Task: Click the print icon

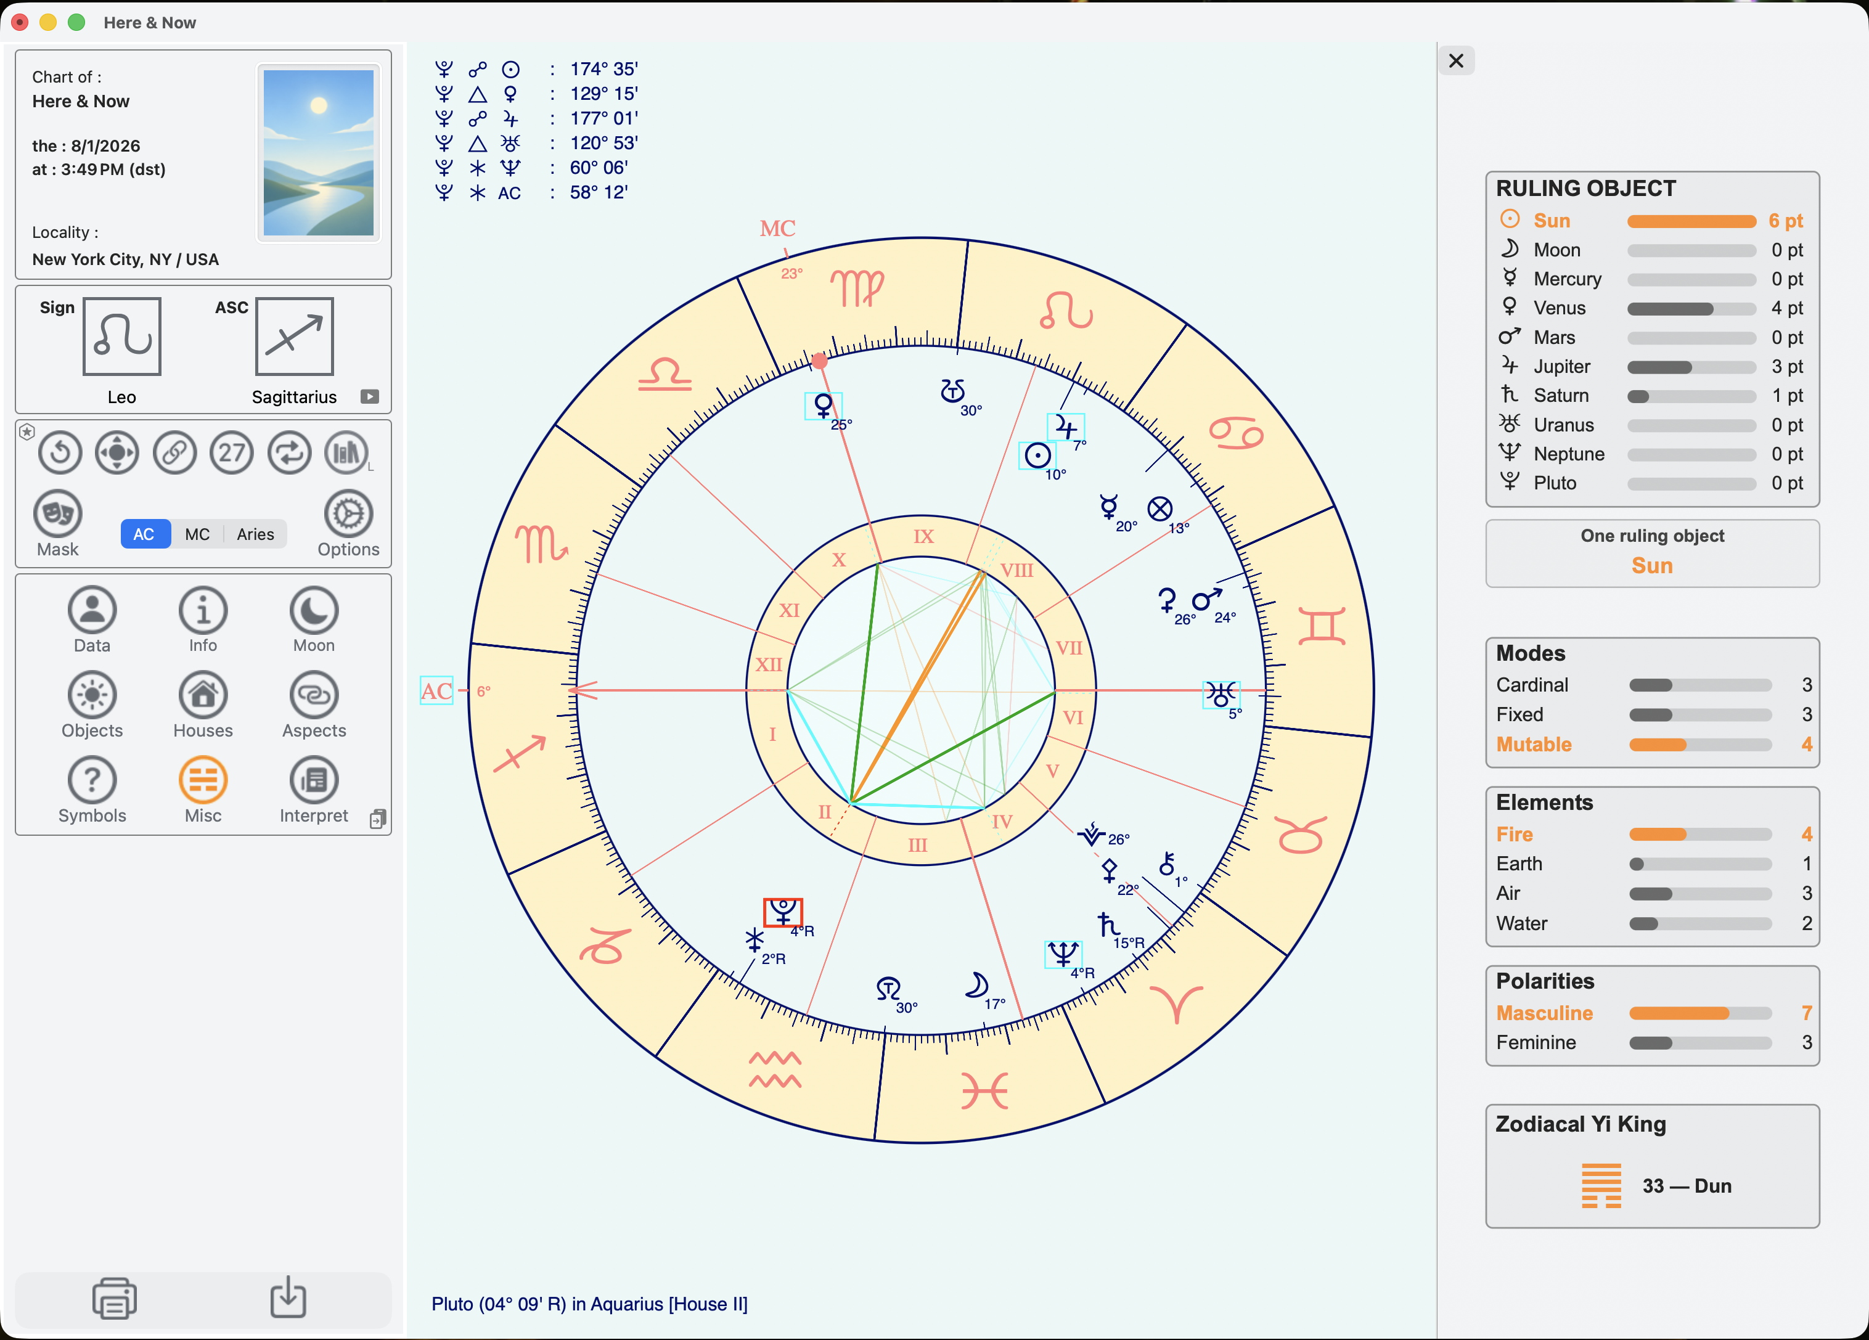Action: tap(115, 1298)
